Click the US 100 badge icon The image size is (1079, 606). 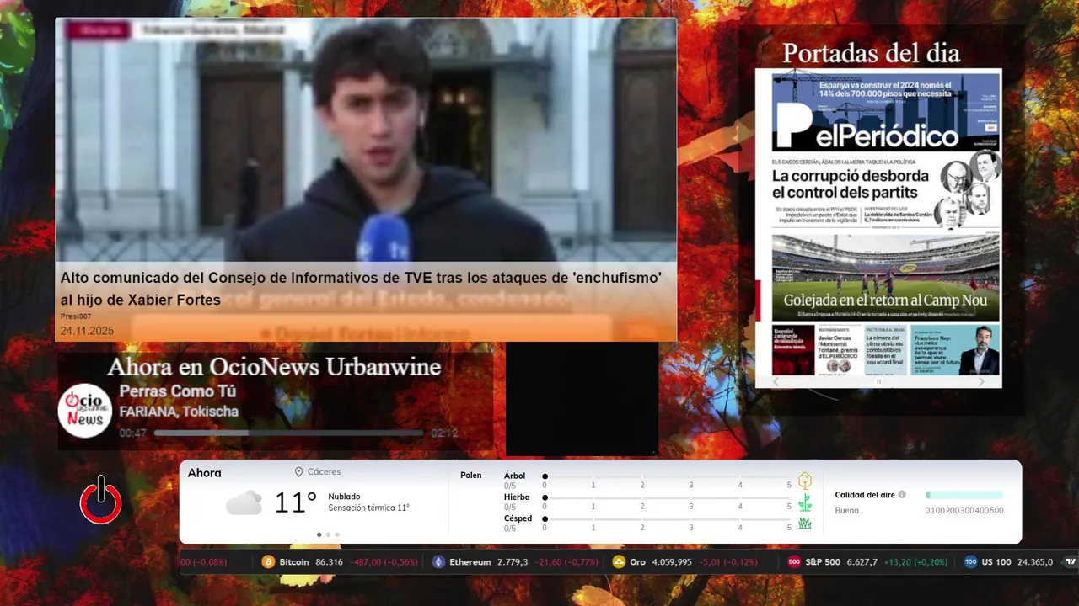[971, 562]
